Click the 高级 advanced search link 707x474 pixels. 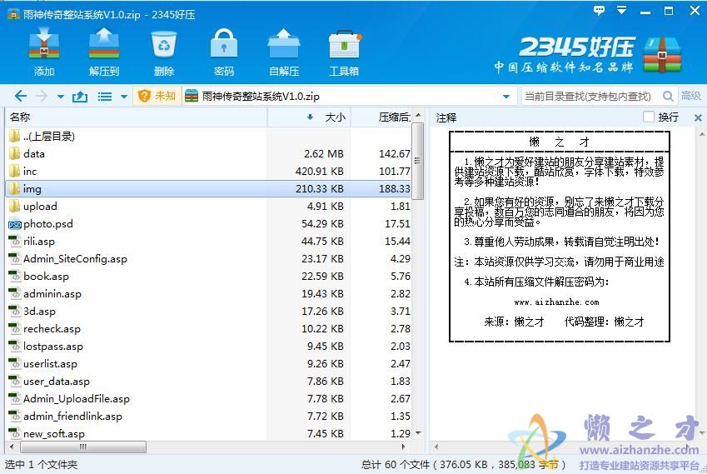(691, 96)
